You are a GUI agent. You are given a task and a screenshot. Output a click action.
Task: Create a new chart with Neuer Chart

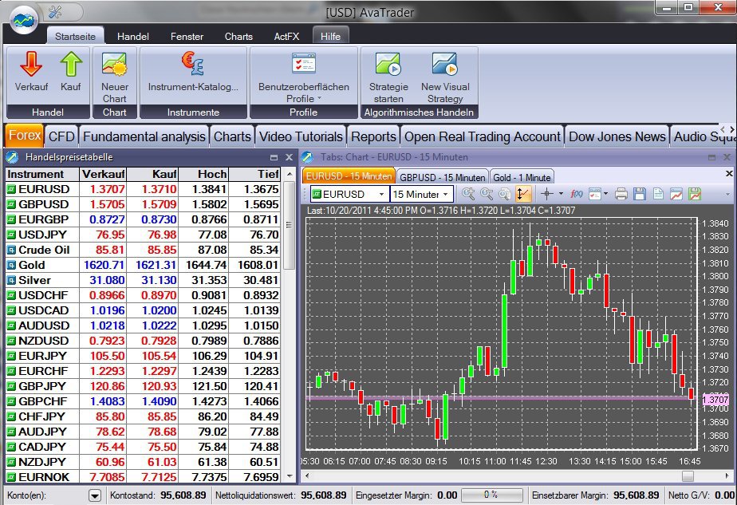pyautogui.click(x=115, y=77)
